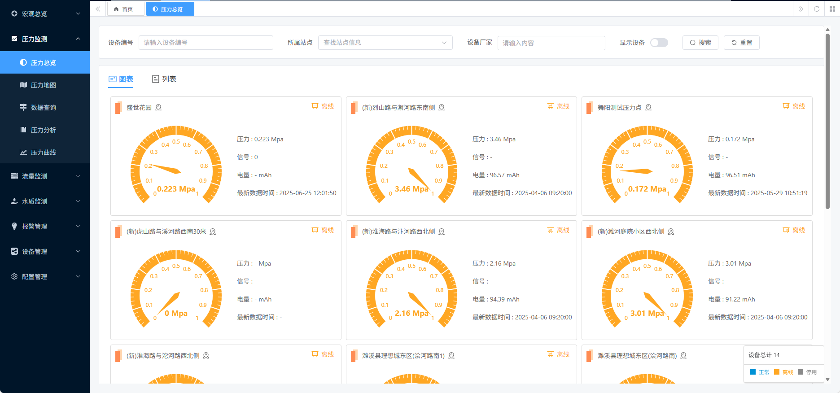Image resolution: width=840 pixels, height=393 pixels.
Task: Click offline status icon on 盛世花园 card
Action: click(315, 106)
